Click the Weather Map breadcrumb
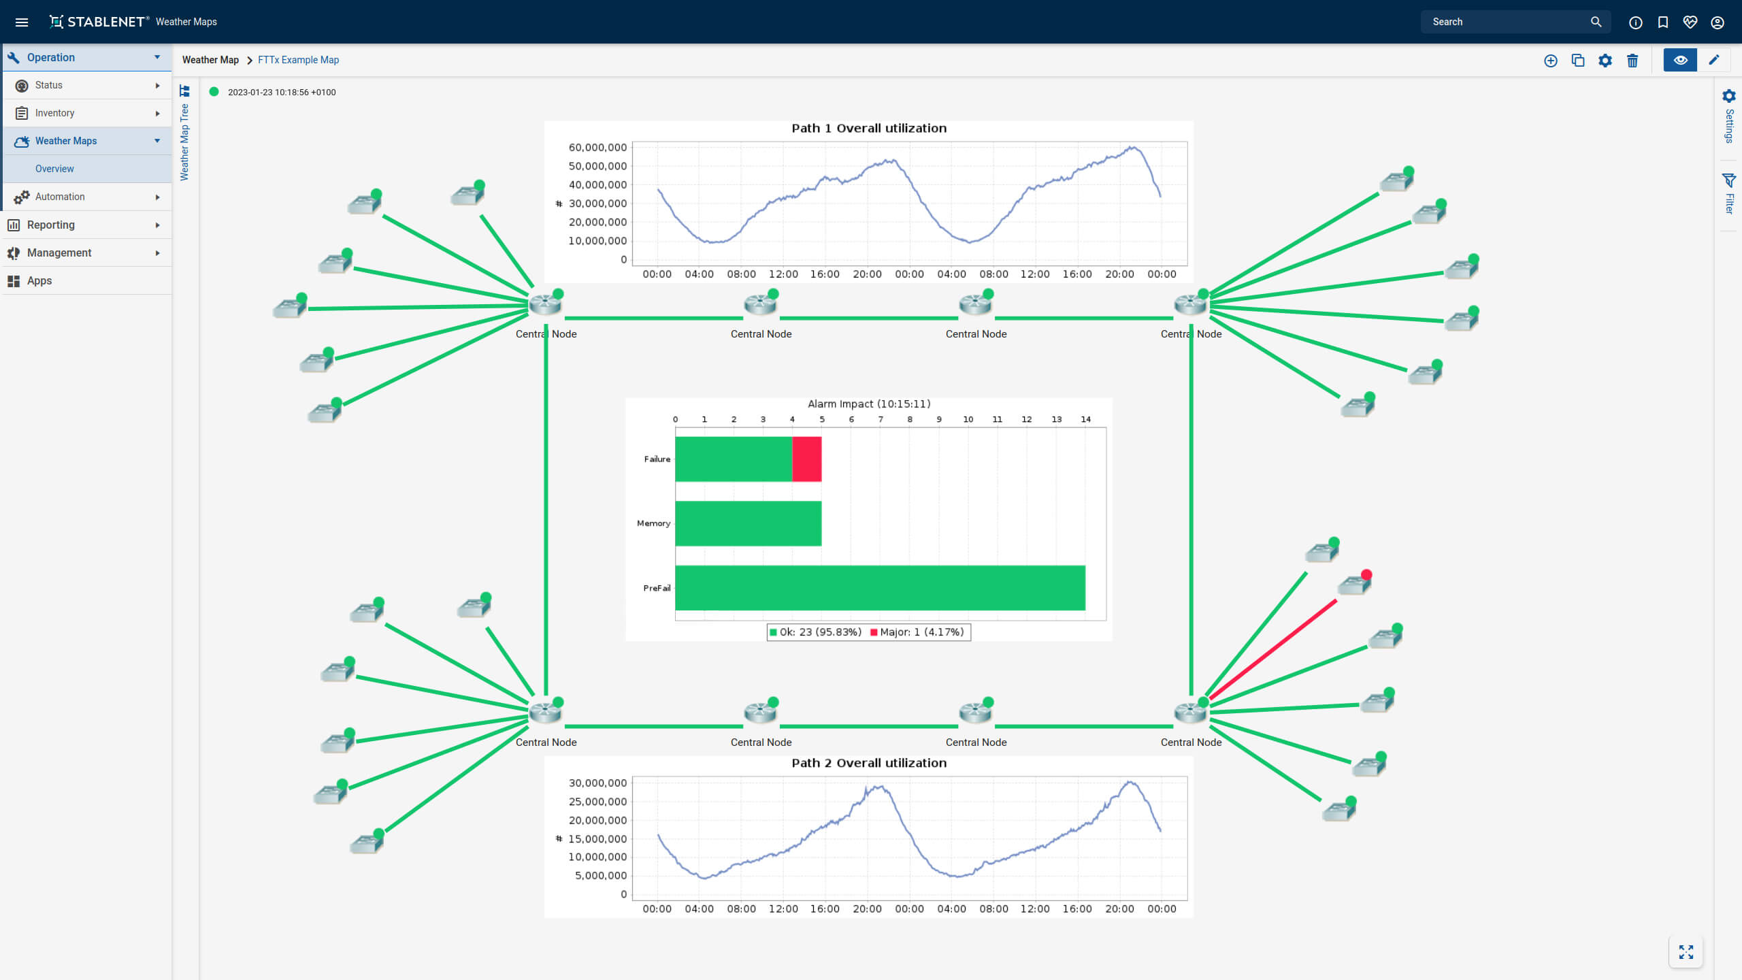This screenshot has width=1742, height=980. (210, 60)
